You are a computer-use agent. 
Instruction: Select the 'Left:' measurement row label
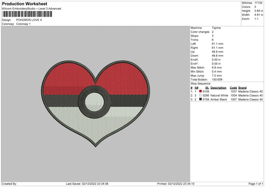pos(193,44)
